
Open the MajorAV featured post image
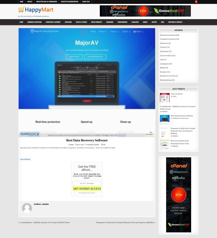[87, 83]
